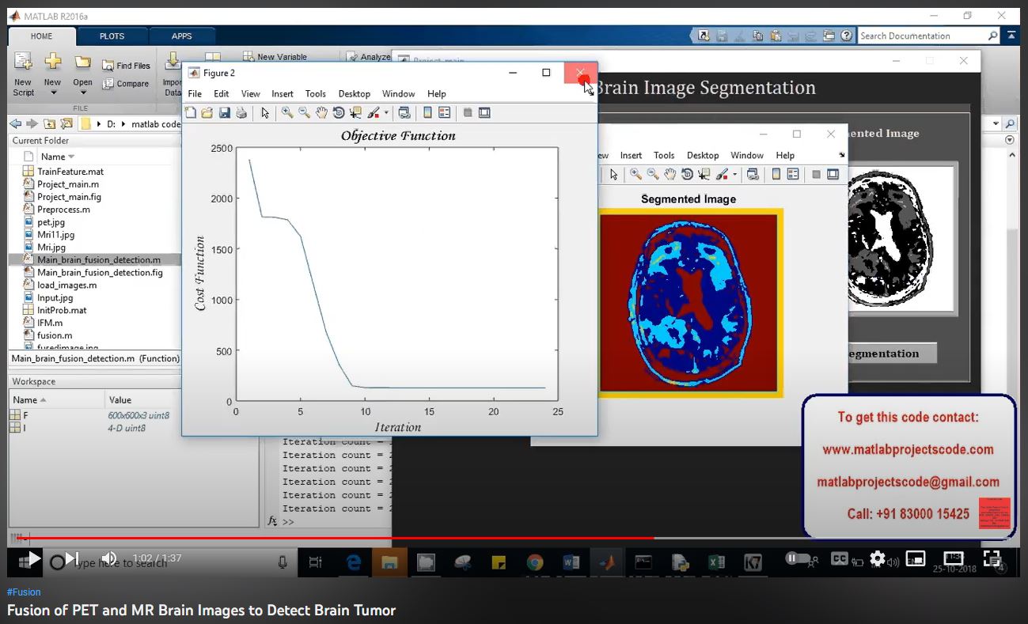
Task: Click the Rotate 3D tool in Figure 2
Action: pos(339,113)
